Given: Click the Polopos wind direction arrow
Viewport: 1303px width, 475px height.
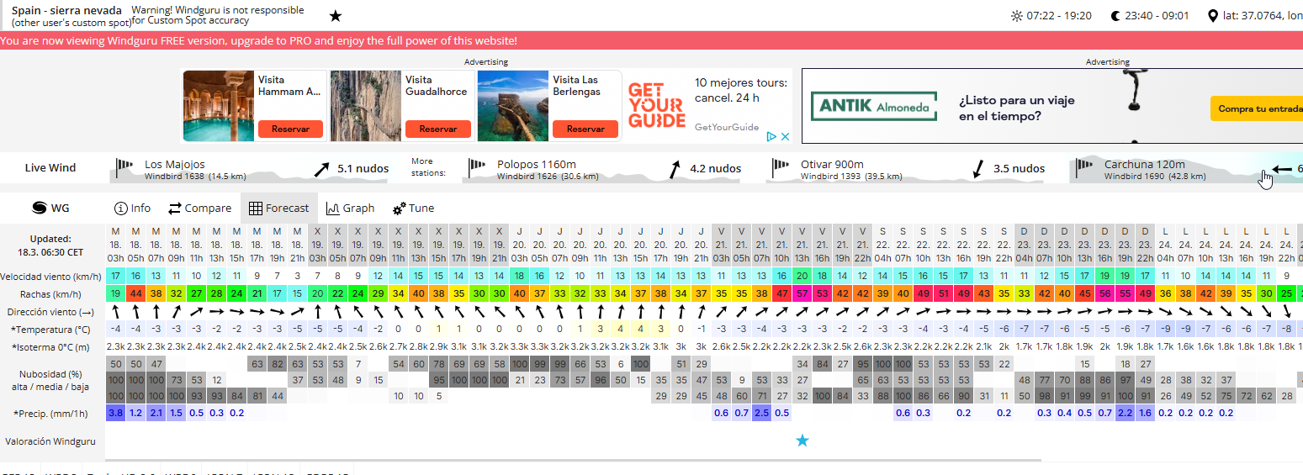Looking at the screenshot, I should 675,169.
